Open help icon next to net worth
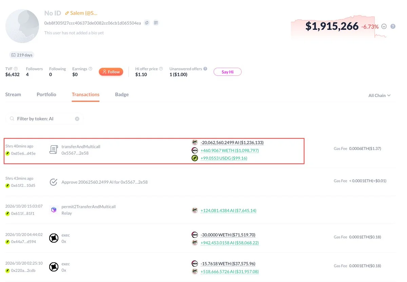Viewport: 407px width, 282px height. 393,26
